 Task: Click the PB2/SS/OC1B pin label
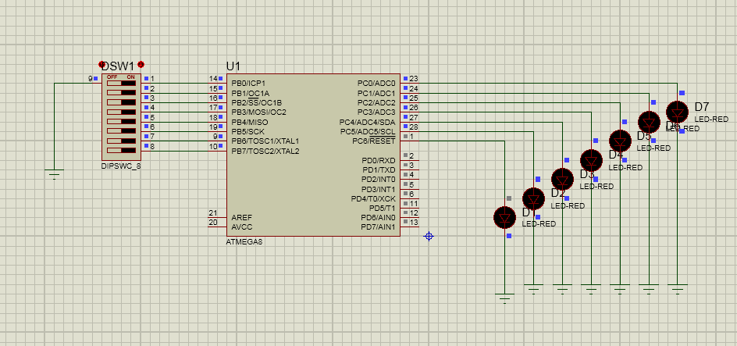coord(256,102)
